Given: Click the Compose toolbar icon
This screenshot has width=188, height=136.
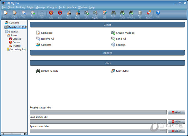Looking at the screenshot, I should [x=6, y=14].
